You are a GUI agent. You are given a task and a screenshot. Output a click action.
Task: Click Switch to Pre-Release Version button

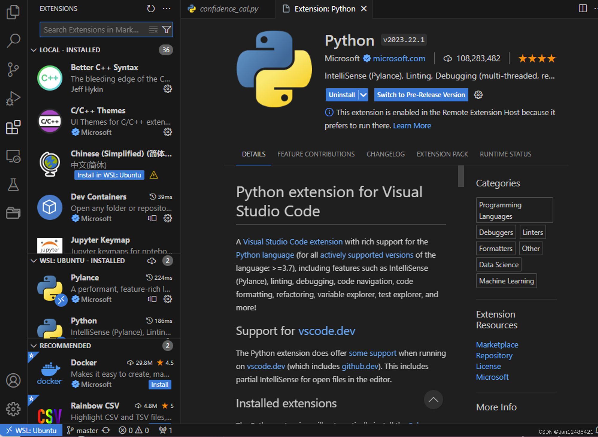point(421,95)
